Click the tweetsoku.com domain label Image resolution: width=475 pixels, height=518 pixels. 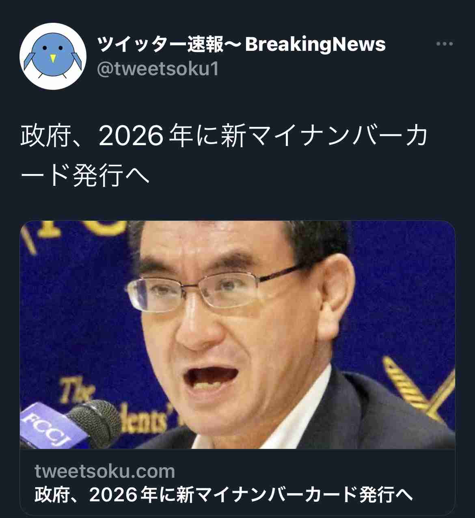[105, 471]
